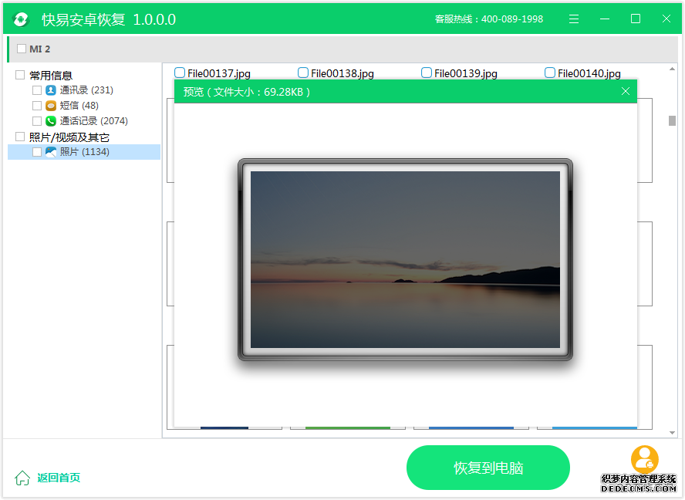The width and height of the screenshot is (685, 500).
Task: Select 通话记录 (2074) in the tree
Action: [x=94, y=120]
